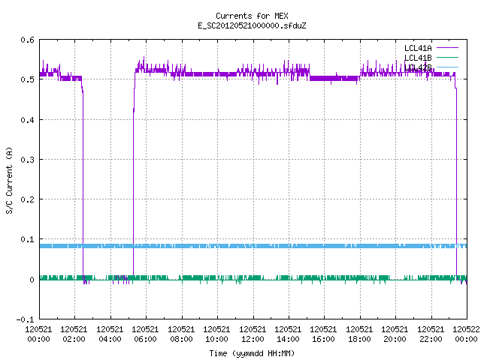
Task: Click the LCL42B legend label
Action: [418, 67]
